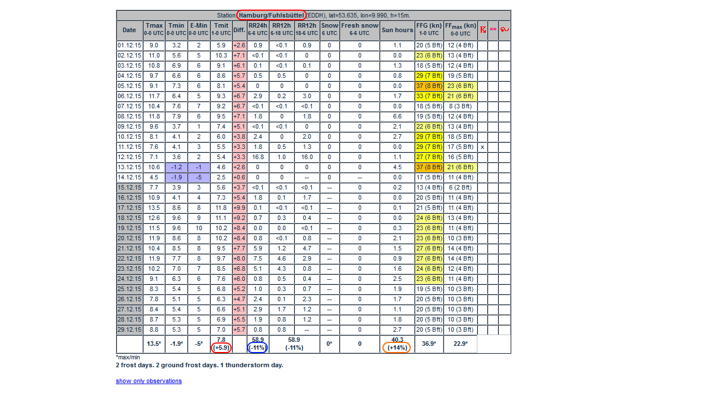Click the Tmin column header
705x396 pixels.
coord(177,30)
